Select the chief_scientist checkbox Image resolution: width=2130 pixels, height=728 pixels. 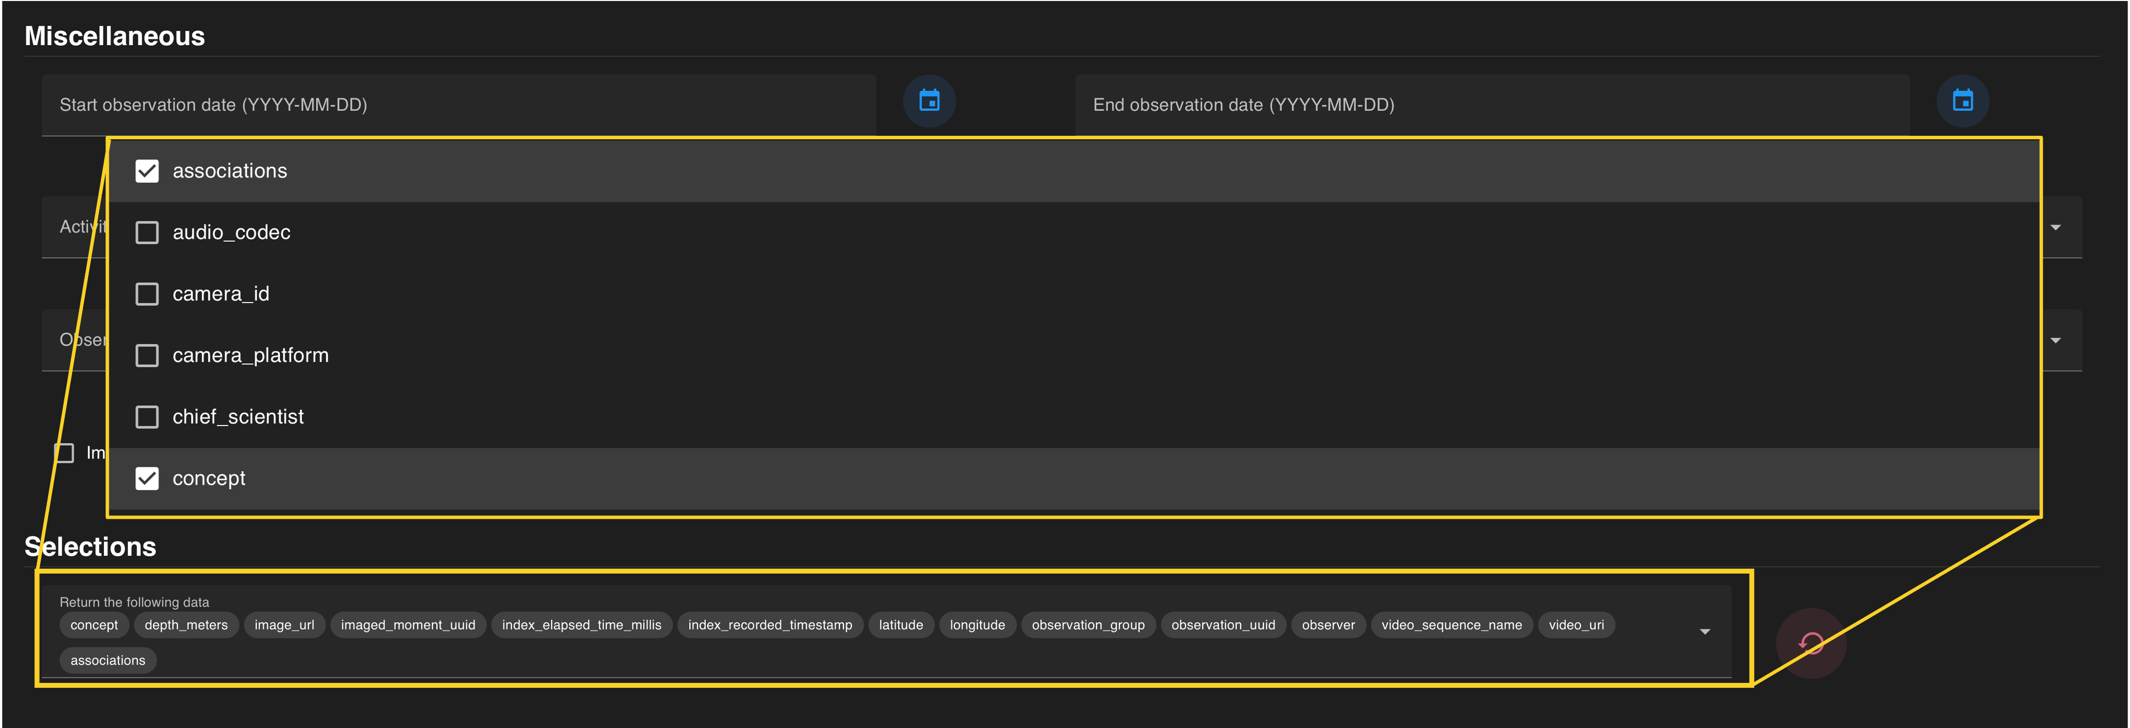(147, 417)
